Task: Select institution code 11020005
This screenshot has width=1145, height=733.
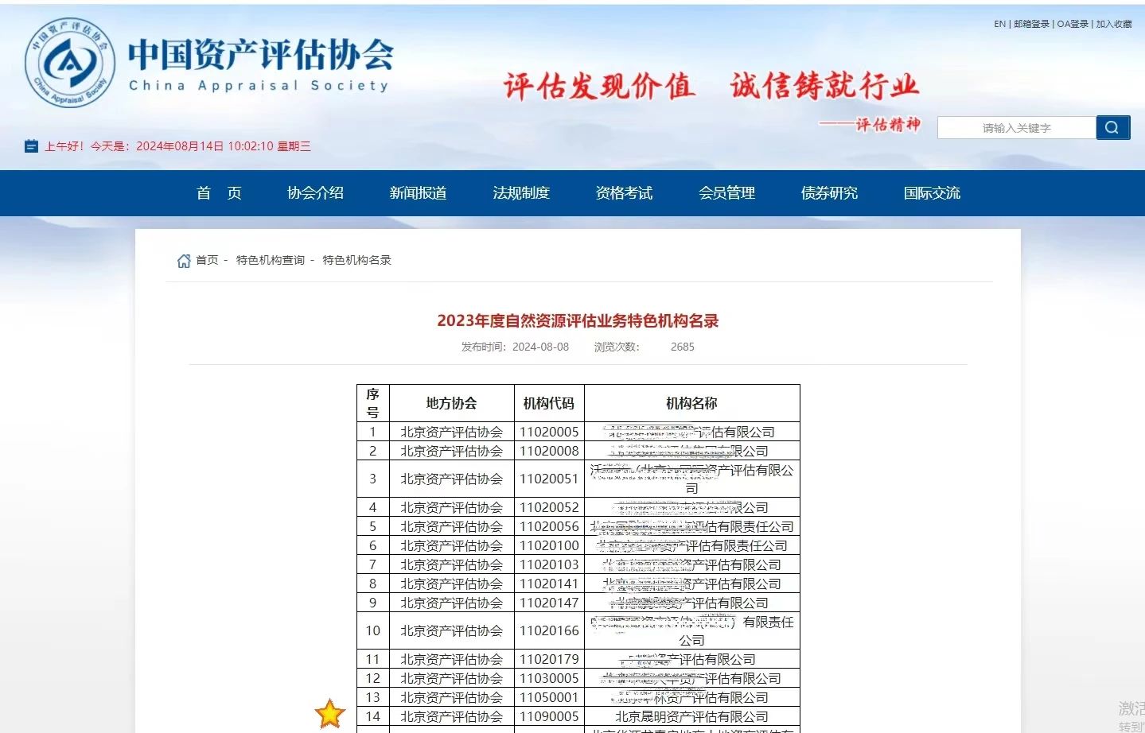Action: pyautogui.click(x=549, y=432)
